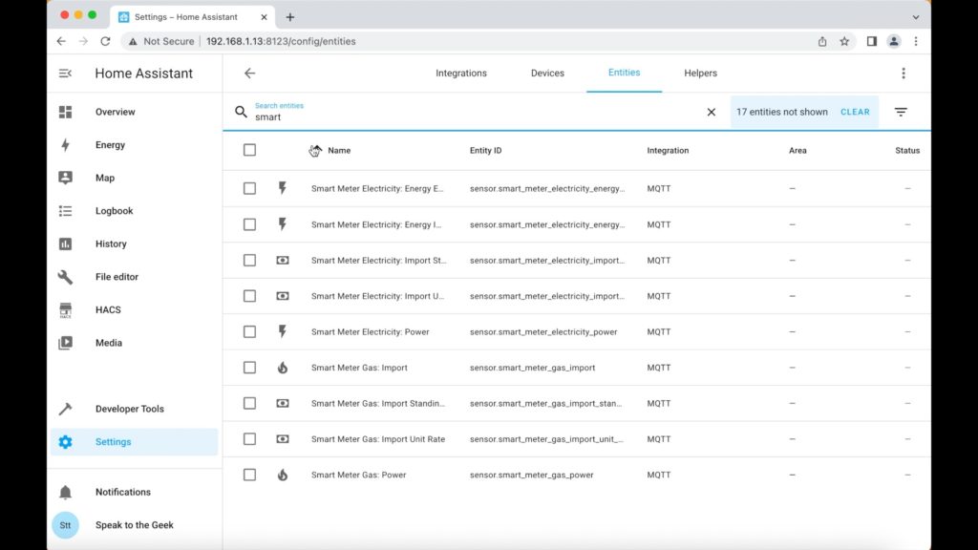Clear the search text with X
The image size is (978, 550).
(711, 113)
